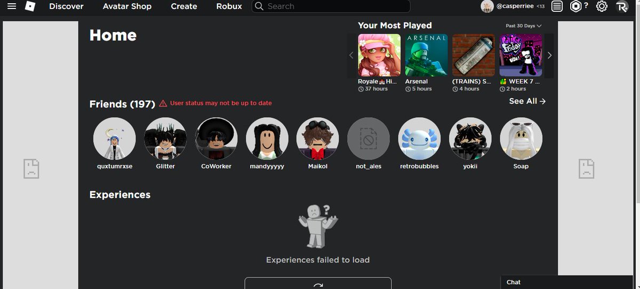Open the Robux balance icon
The height and width of the screenshot is (289, 640).
point(575,6)
